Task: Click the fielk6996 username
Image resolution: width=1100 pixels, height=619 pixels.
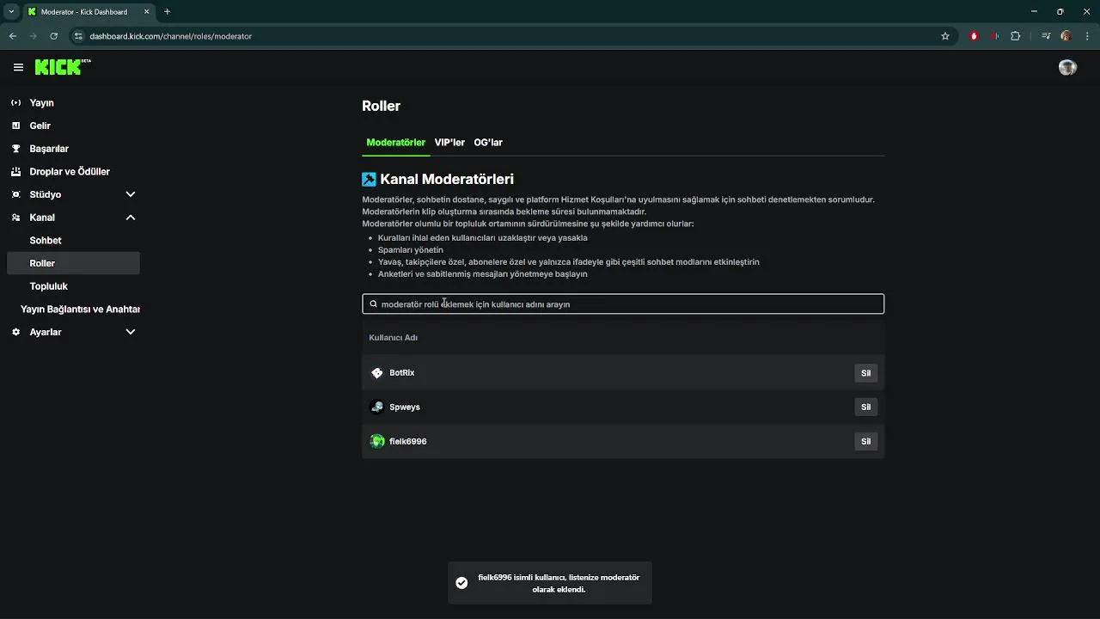Action: [x=408, y=442]
